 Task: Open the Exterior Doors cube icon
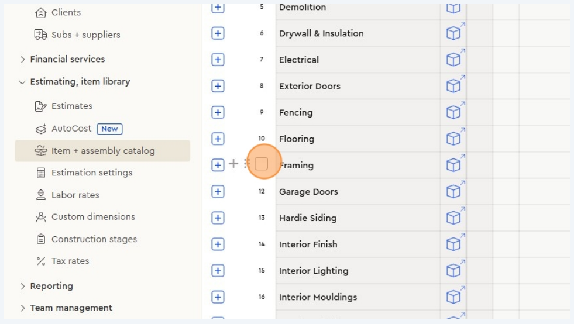click(453, 86)
